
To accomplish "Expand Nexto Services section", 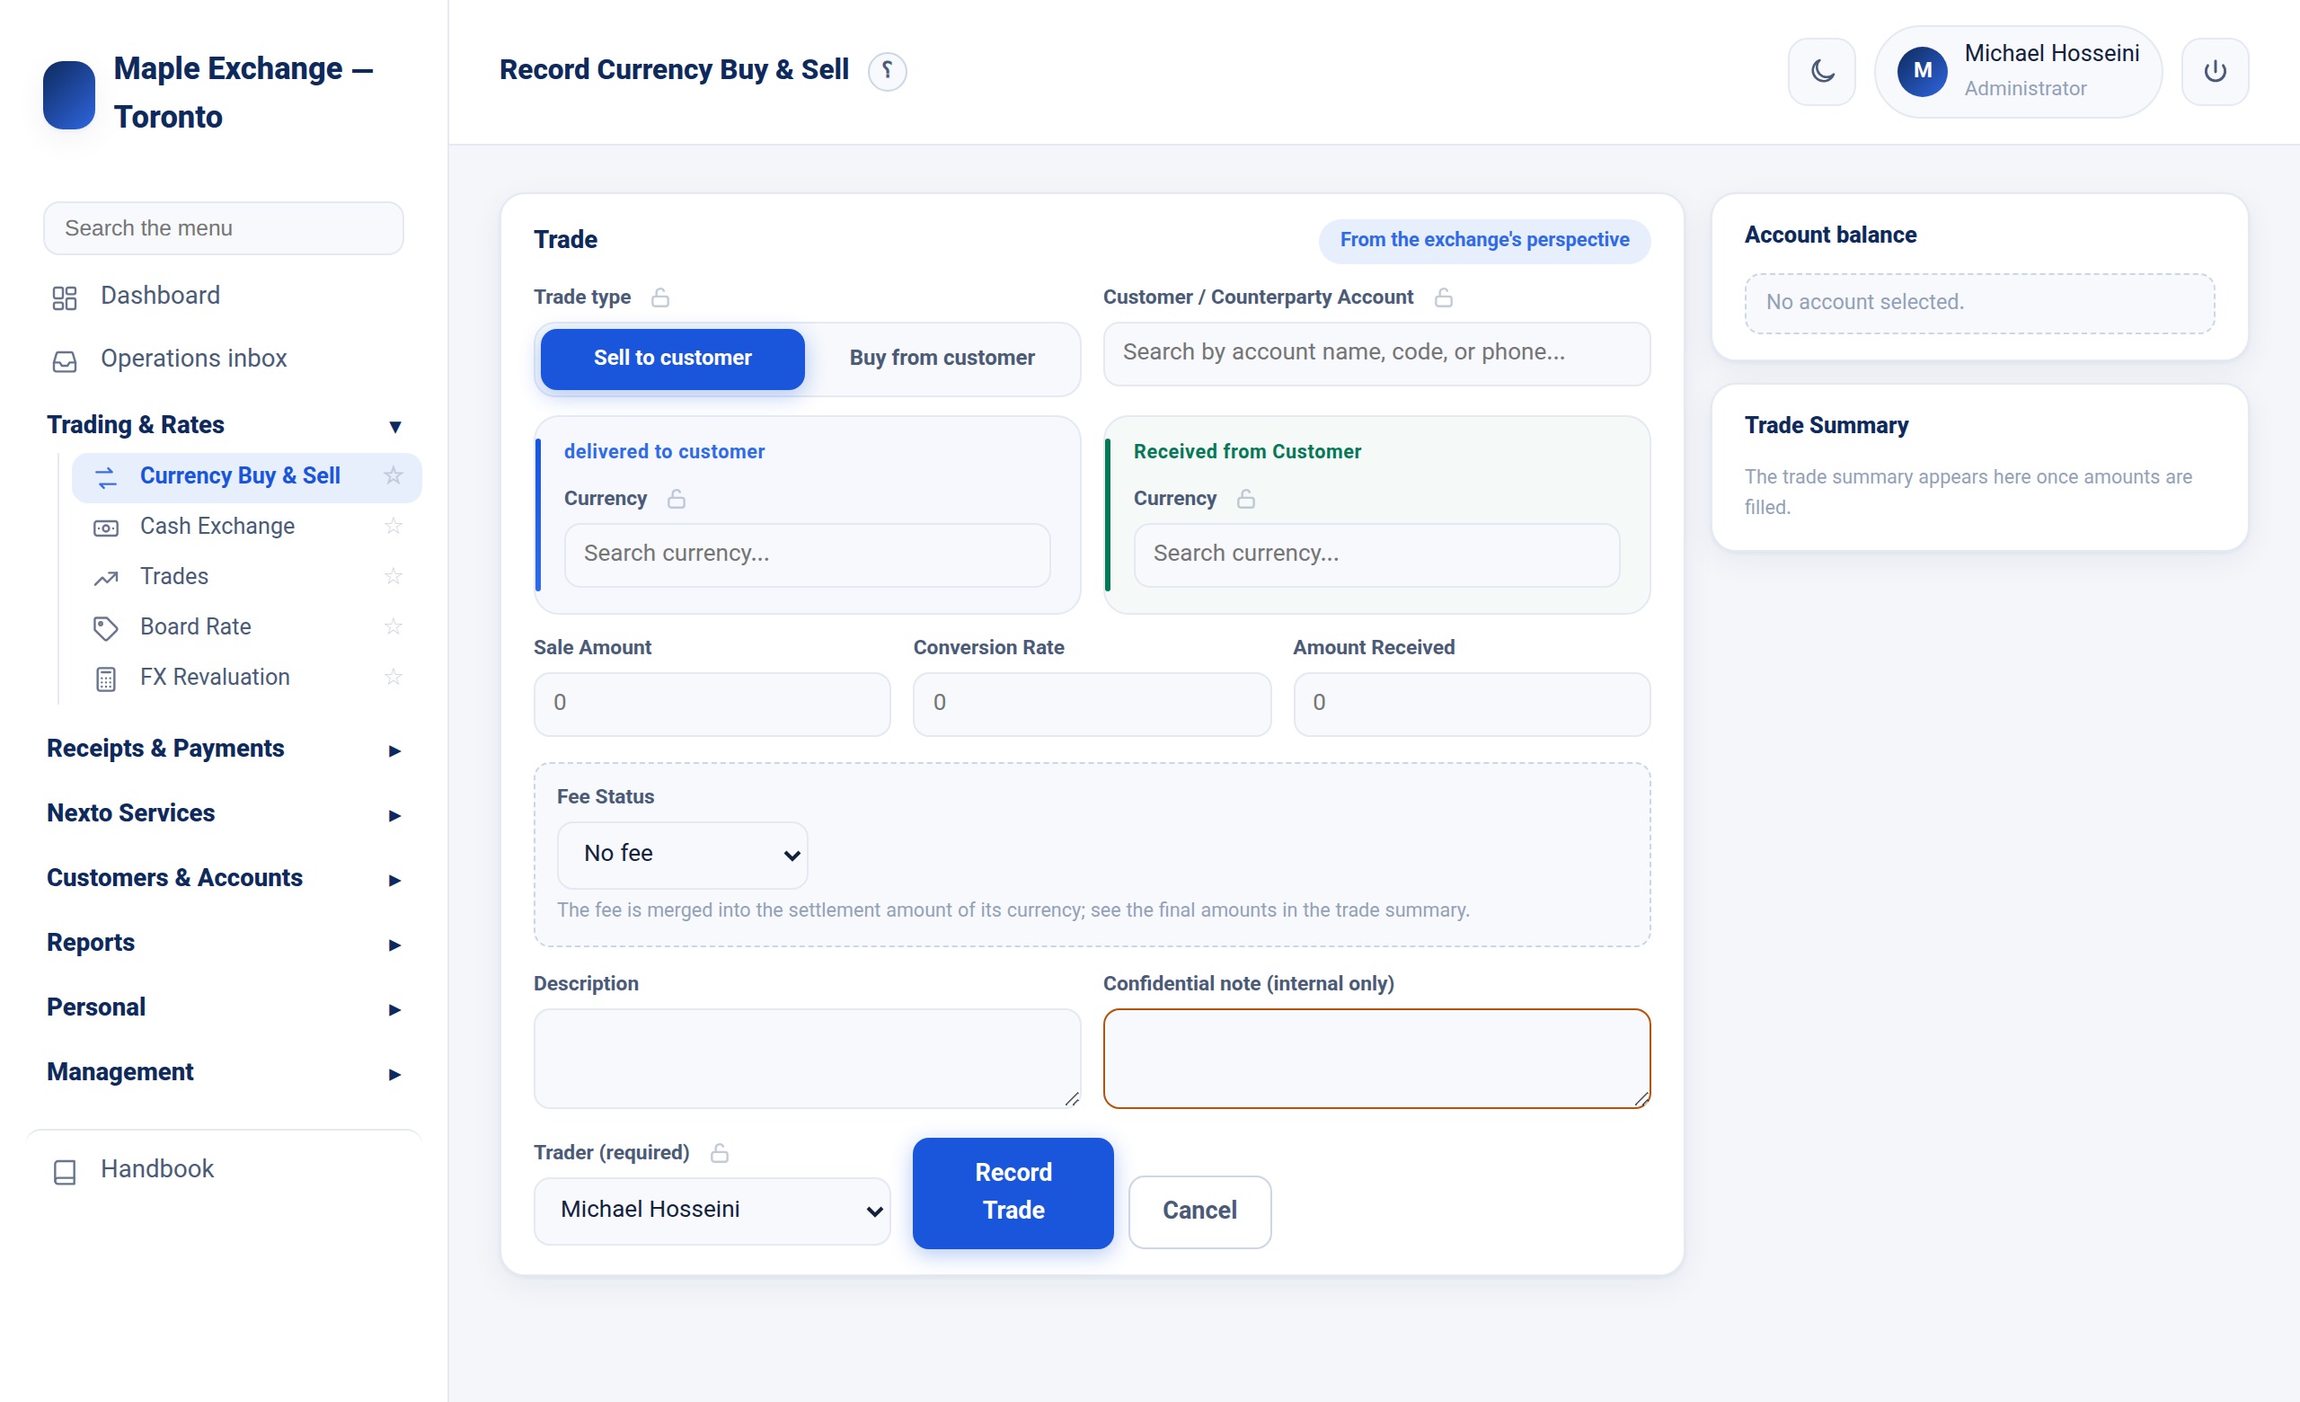I will (224, 813).
